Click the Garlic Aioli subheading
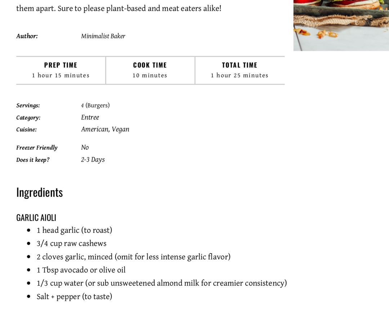This screenshot has height=311, width=389. (36, 218)
